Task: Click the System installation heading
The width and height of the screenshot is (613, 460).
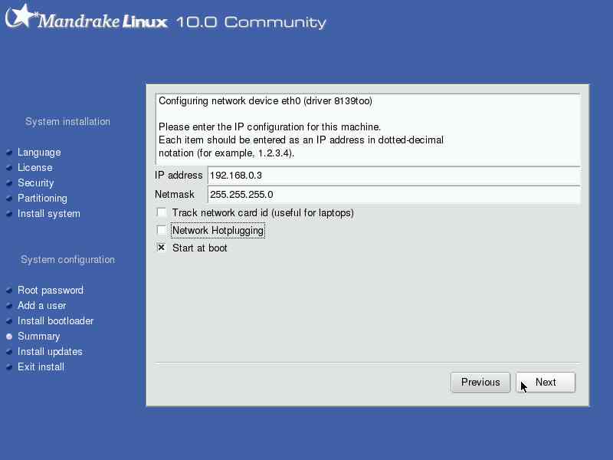Action: [x=67, y=122]
